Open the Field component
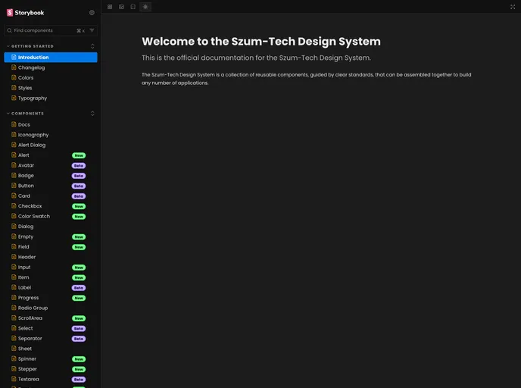Image resolution: width=521 pixels, height=388 pixels. coord(51,247)
